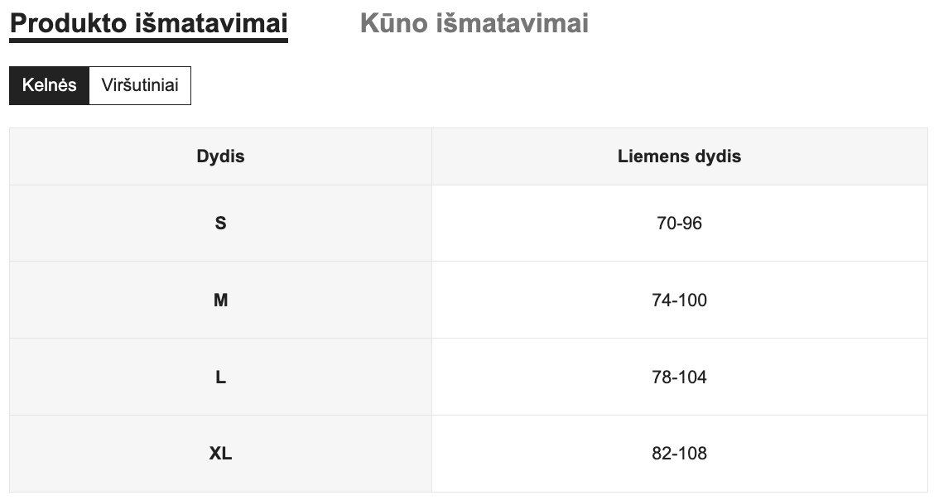The height and width of the screenshot is (500, 934).
Task: Select the L size row label
Action: pos(220,377)
